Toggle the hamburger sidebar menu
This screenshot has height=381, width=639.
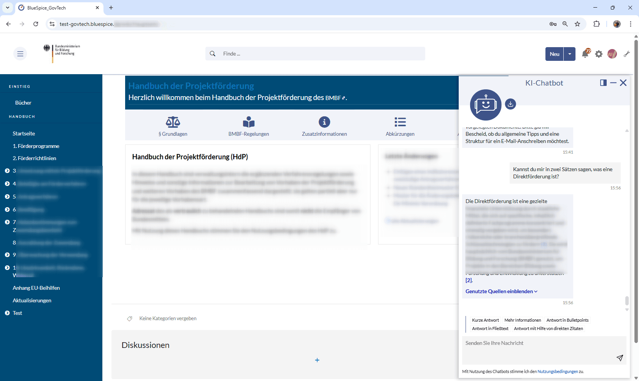pyautogui.click(x=20, y=54)
